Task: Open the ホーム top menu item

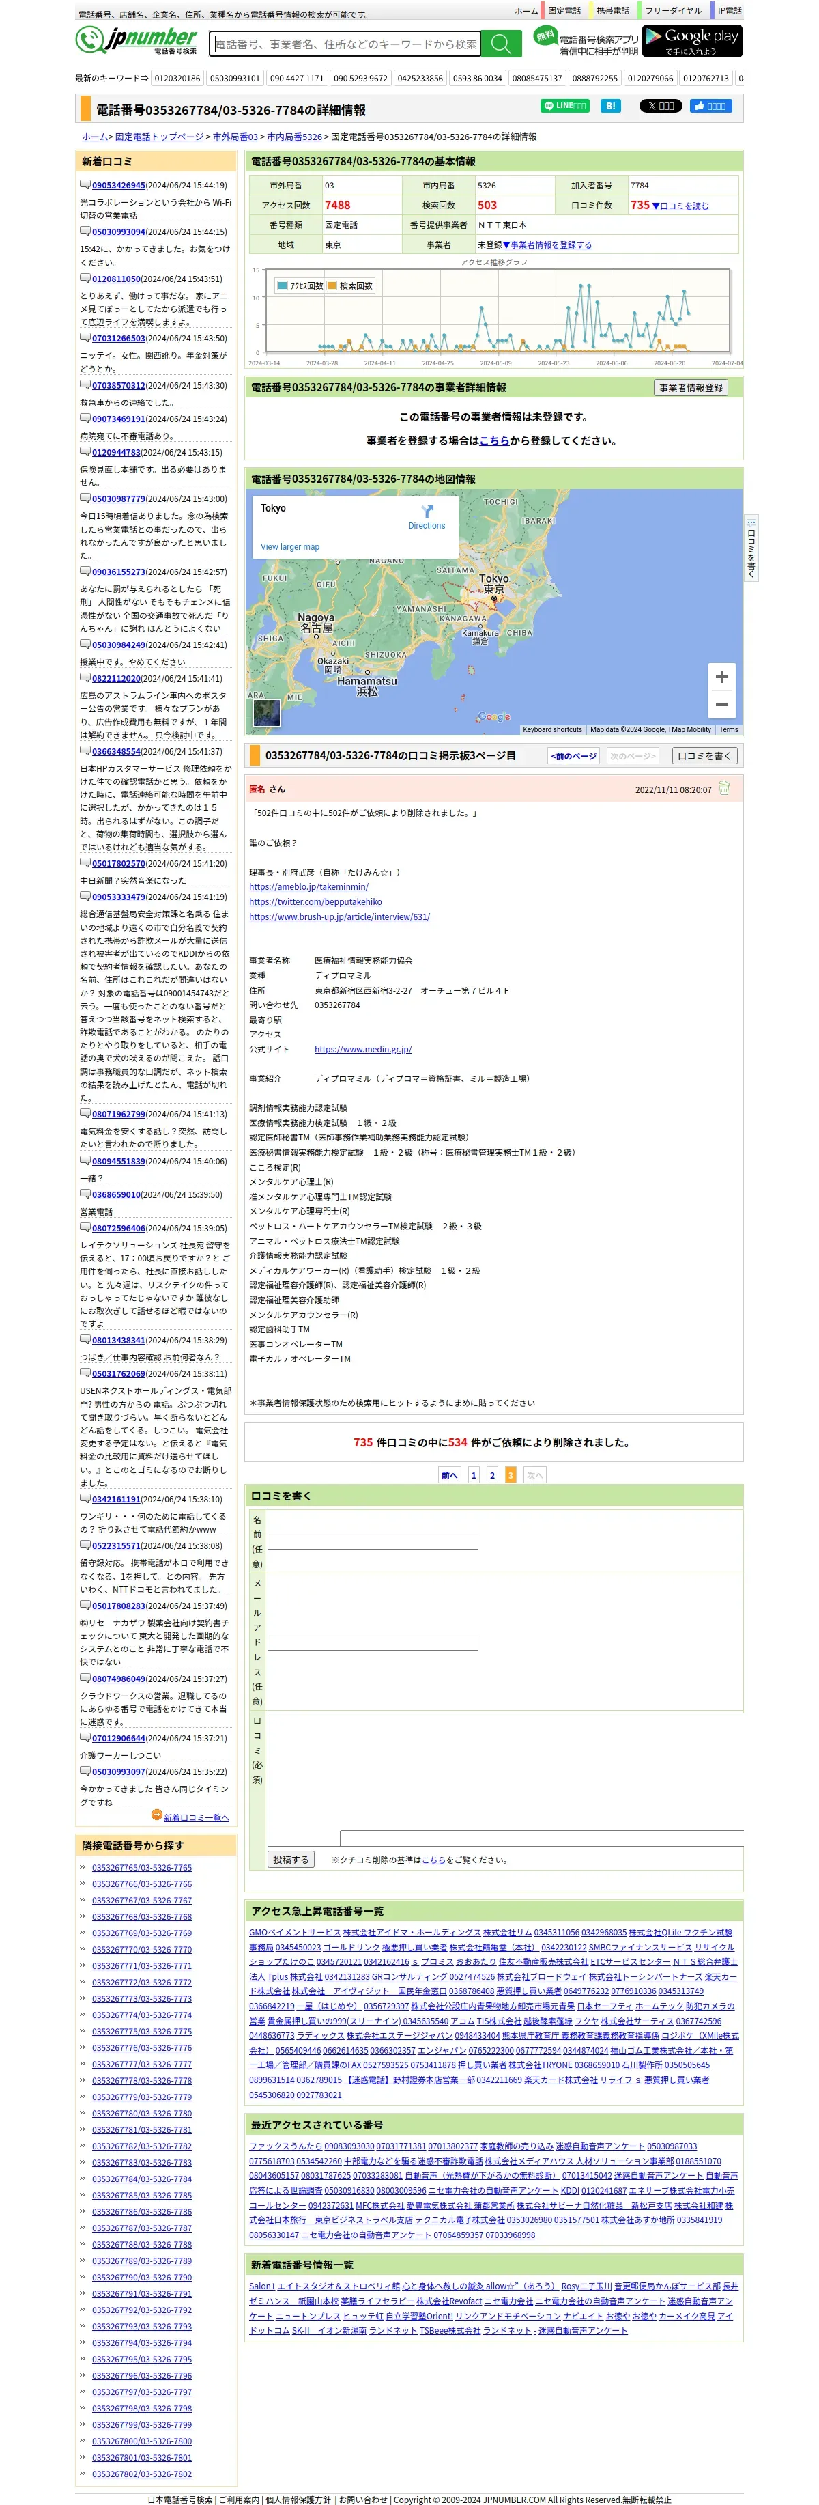Action: tap(526, 11)
